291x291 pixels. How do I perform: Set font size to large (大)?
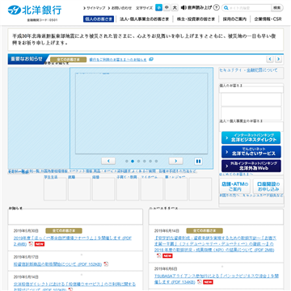pos(175,8)
